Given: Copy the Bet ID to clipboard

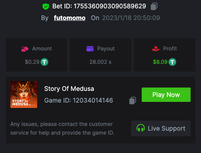Looking at the screenshot, I should (154, 6).
